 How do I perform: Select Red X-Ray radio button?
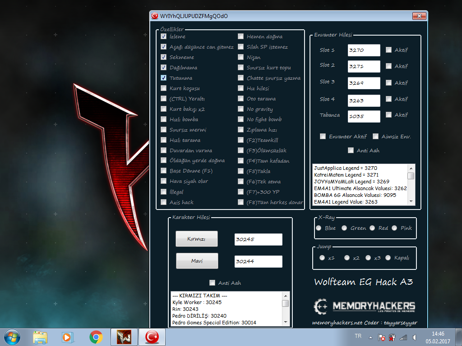click(x=372, y=228)
